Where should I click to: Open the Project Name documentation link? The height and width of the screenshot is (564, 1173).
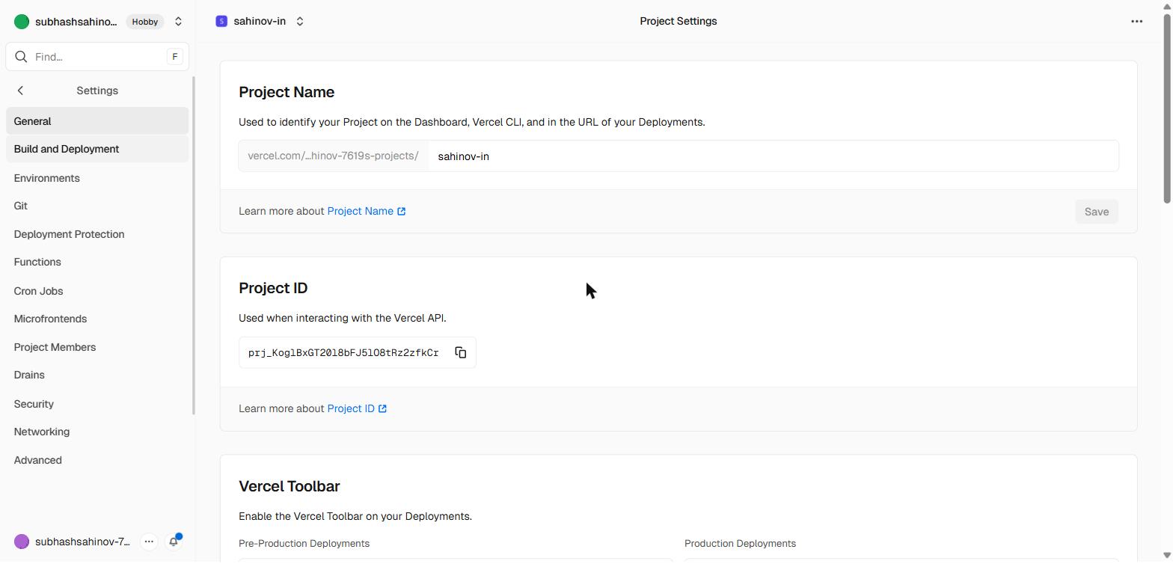[367, 211]
